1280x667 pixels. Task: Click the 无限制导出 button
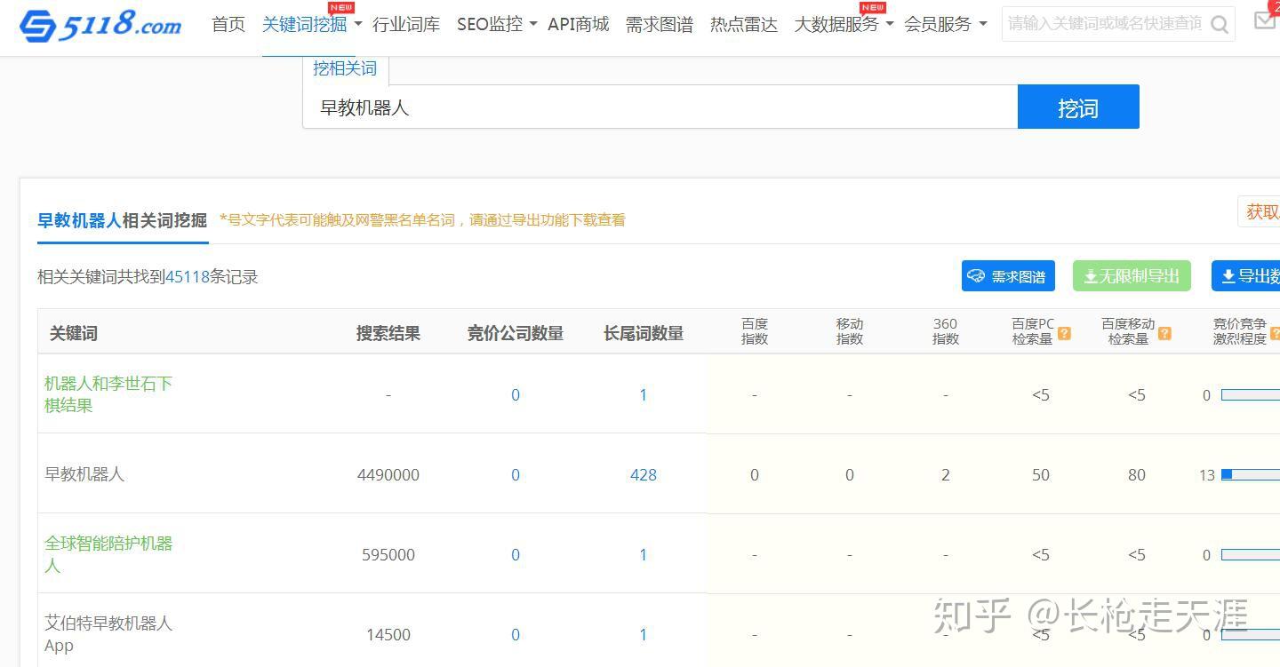click(1132, 276)
